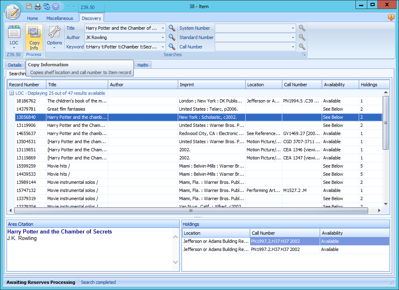Select record 13119906 row in results
399x290 pixels.
click(26, 125)
